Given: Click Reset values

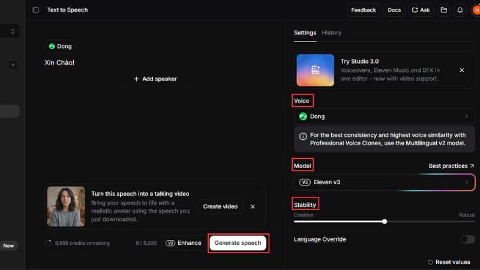Looking at the screenshot, I should pyautogui.click(x=448, y=262).
